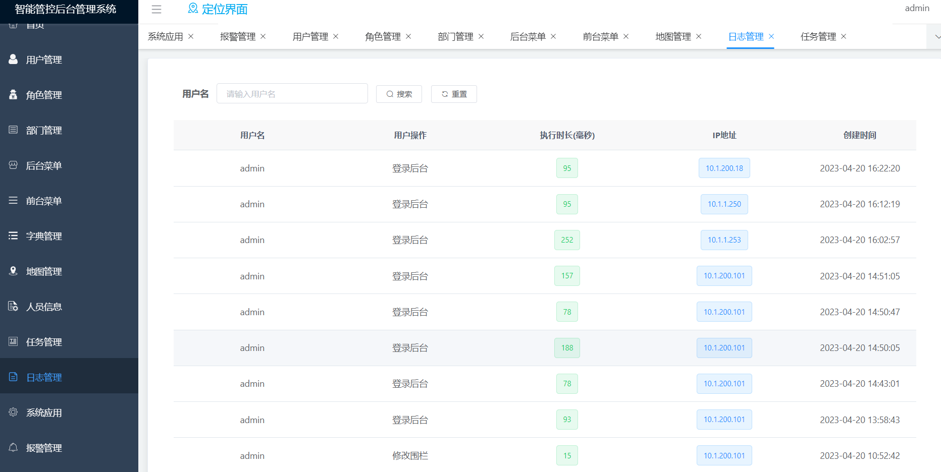The width and height of the screenshot is (941, 472).
Task: Click the Personnel Info sidebar icon
Action: [13, 307]
